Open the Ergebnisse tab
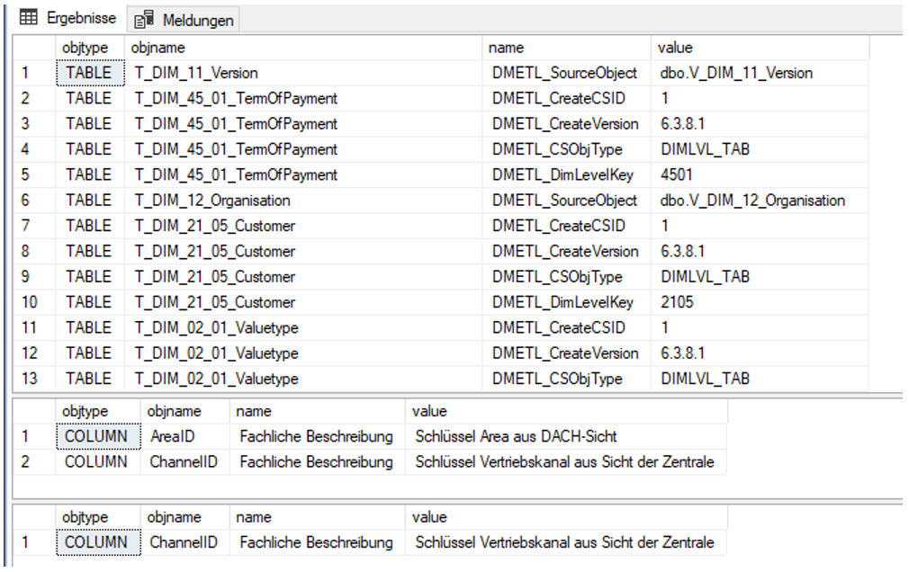The image size is (909, 572). [x=67, y=18]
